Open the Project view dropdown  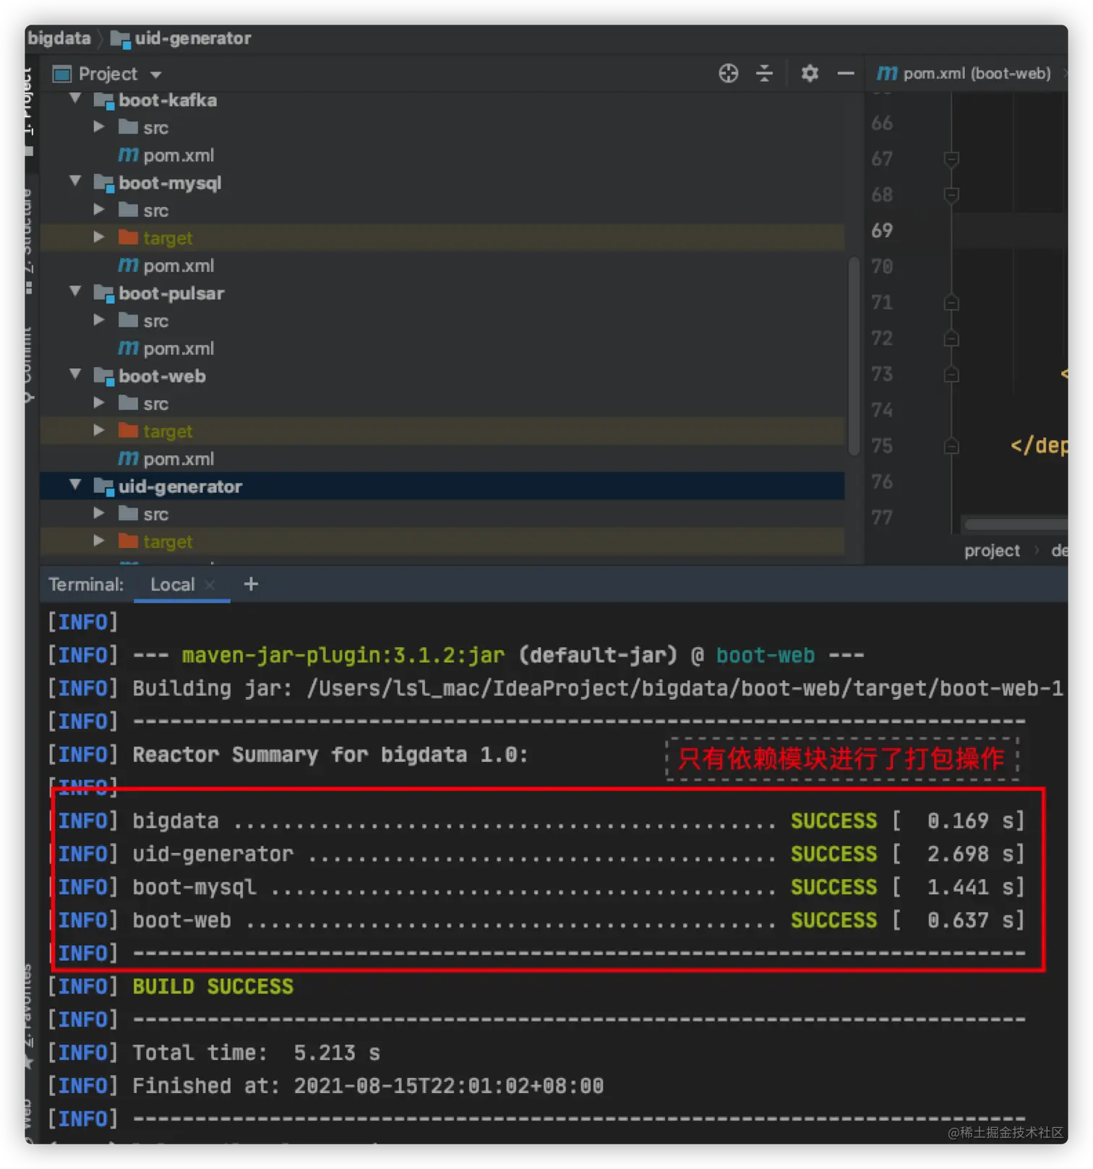click(x=155, y=74)
